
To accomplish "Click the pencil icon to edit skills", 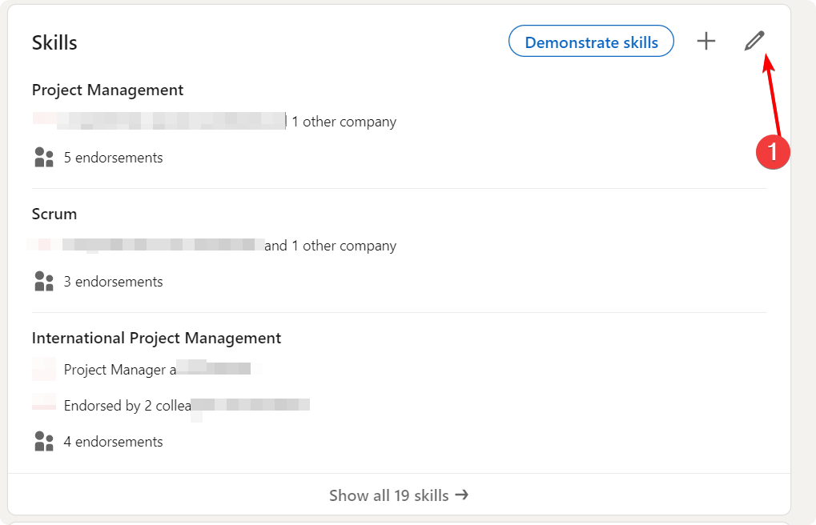I will point(754,42).
